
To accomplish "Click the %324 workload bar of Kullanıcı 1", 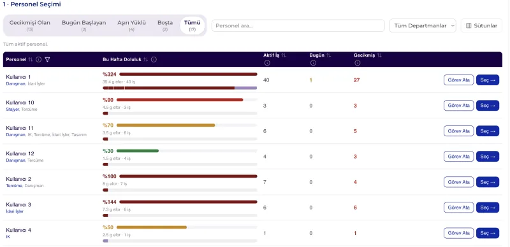I will tap(188, 74).
